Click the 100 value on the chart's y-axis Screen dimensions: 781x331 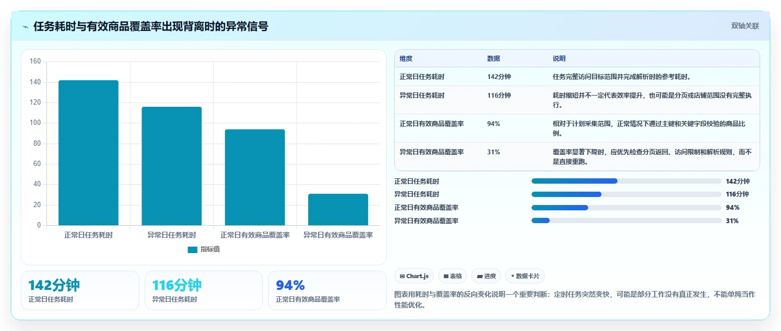35,123
